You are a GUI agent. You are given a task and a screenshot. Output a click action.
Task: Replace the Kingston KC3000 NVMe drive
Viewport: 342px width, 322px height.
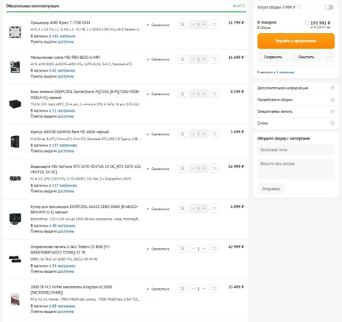point(214,289)
